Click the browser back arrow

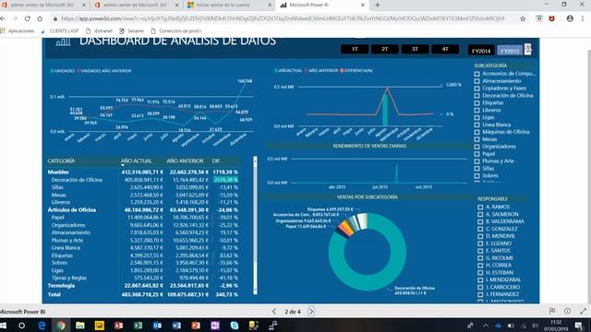tap(3, 18)
